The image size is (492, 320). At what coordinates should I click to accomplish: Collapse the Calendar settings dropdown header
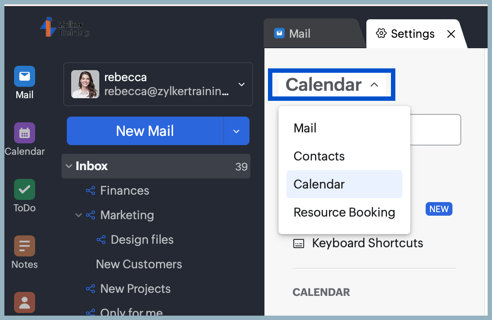tap(332, 85)
